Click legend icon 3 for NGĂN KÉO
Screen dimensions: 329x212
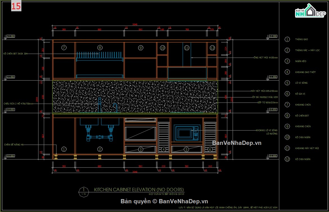(287, 61)
